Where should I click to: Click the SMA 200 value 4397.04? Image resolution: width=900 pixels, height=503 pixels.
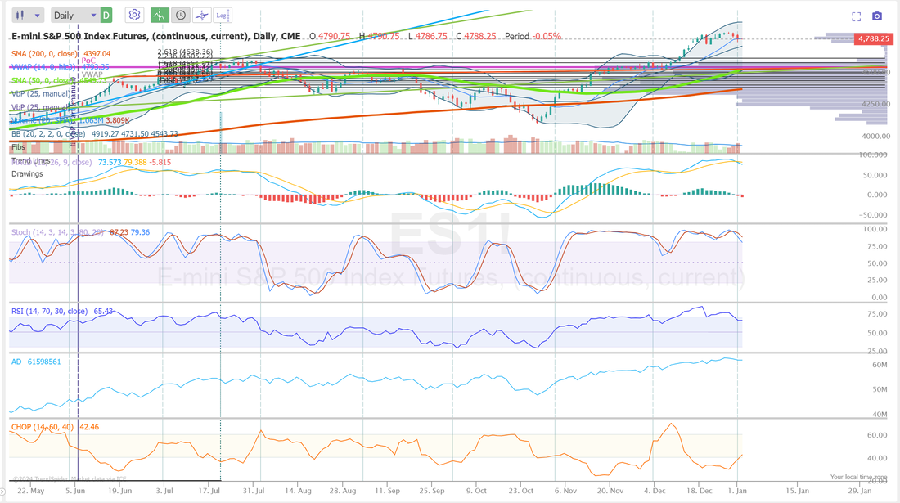(x=97, y=54)
